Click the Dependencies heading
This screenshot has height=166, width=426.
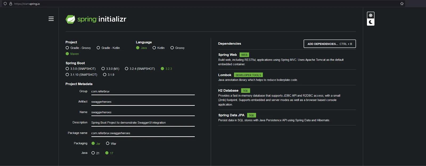click(230, 44)
